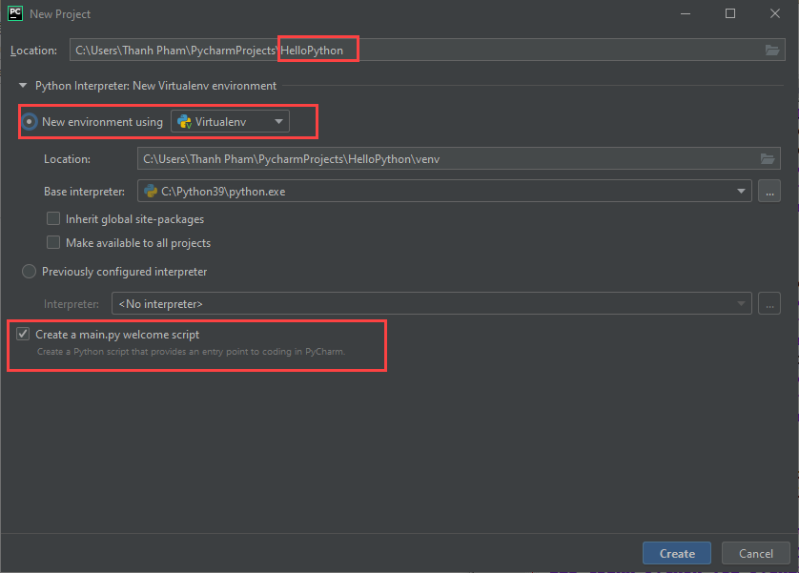Click the welcome script description text
Screen dimensions: 799x573
point(191,352)
